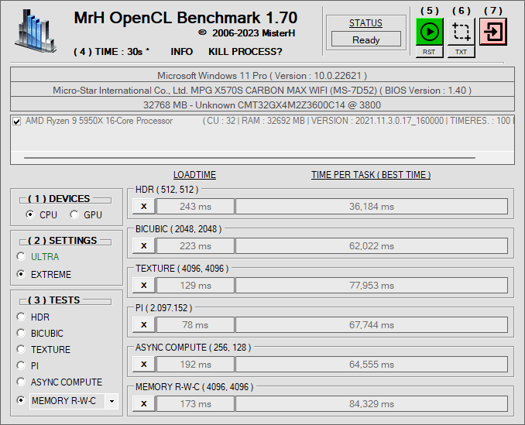Click HDR loadtime value 243 ms
The width and height of the screenshot is (525, 425).
196,207
